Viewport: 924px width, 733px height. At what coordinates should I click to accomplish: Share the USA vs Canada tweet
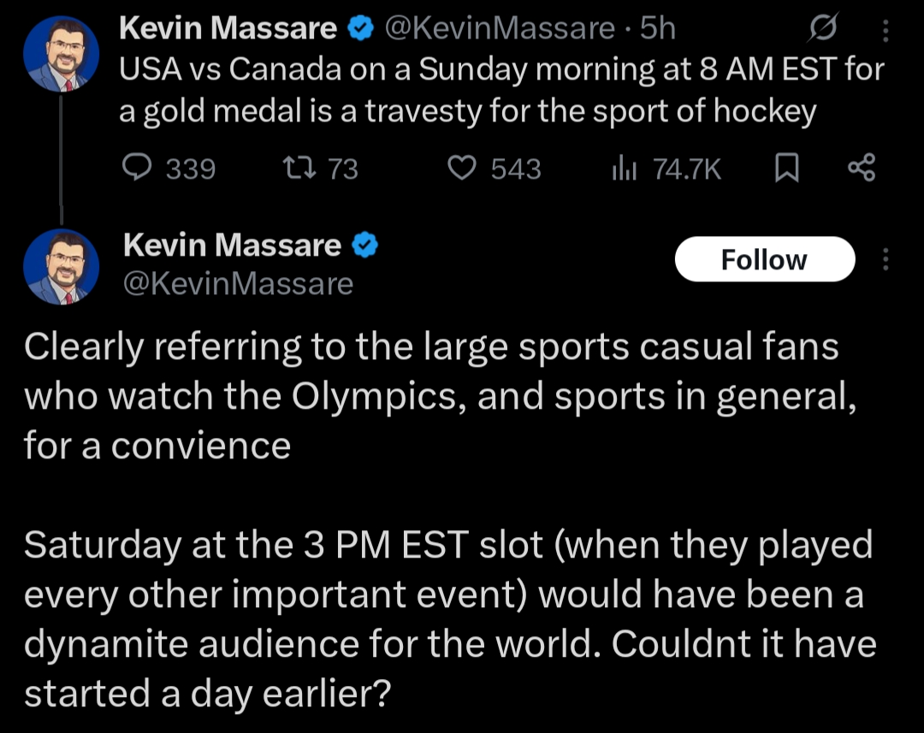tap(862, 168)
